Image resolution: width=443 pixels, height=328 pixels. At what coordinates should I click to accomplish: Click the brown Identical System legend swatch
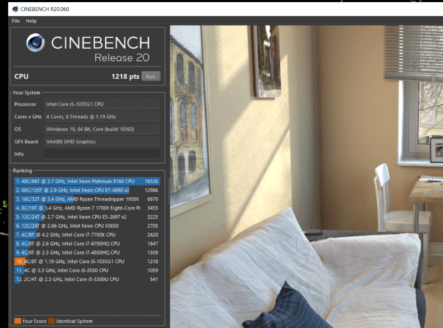coord(51,321)
